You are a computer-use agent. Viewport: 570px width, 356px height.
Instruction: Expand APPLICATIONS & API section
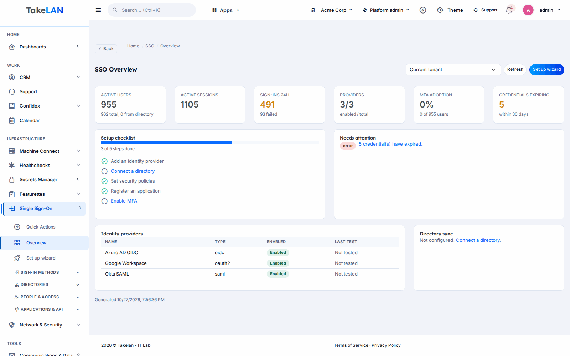click(47, 309)
